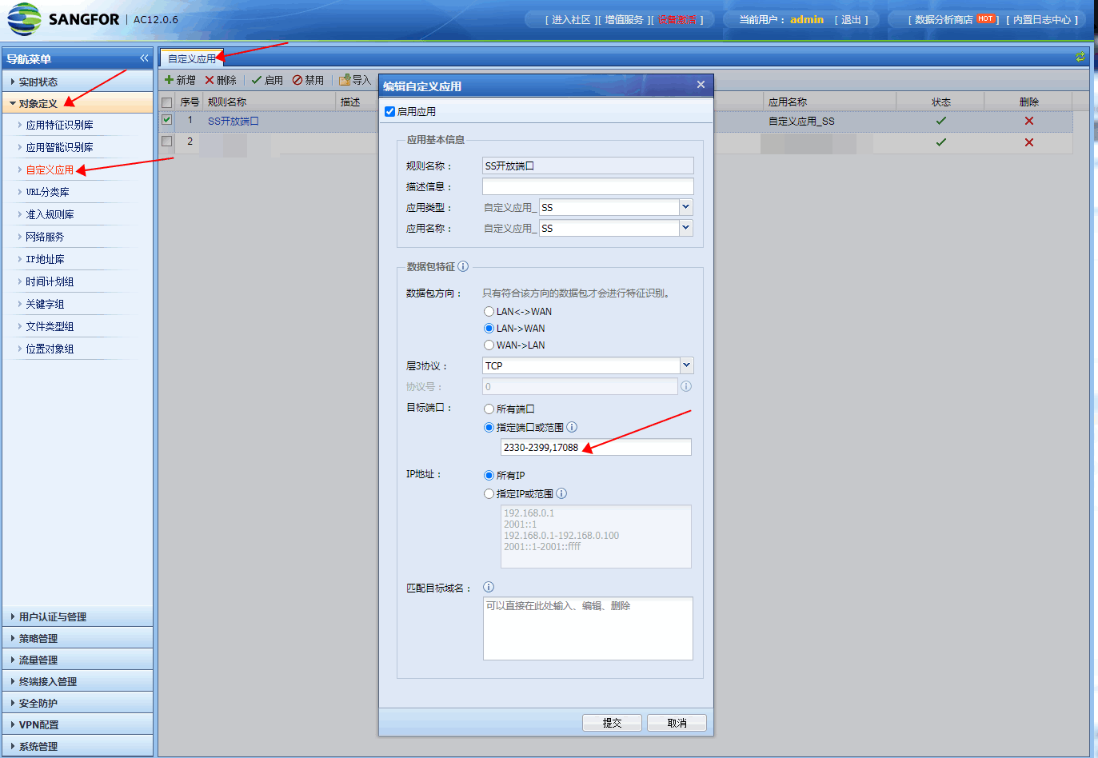Switch to the 自定义应用 tab
The height and width of the screenshot is (758, 1098).
(192, 58)
